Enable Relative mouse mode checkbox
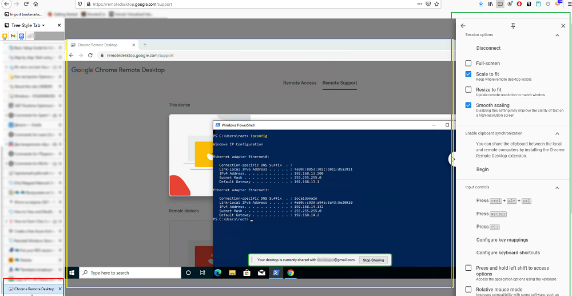The image size is (572, 296). [468, 290]
